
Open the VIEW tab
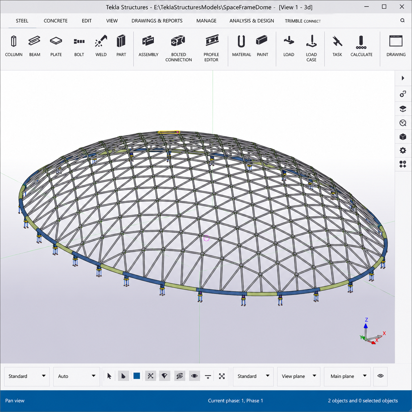pyautogui.click(x=112, y=21)
